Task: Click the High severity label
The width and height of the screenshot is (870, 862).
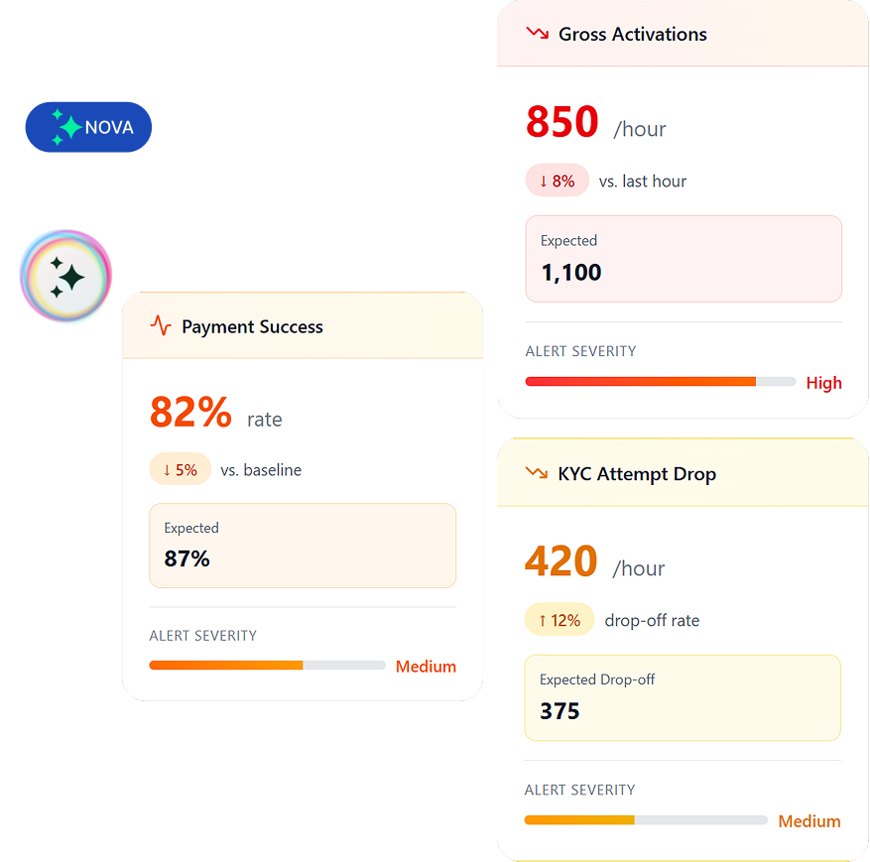Action: pos(823,383)
